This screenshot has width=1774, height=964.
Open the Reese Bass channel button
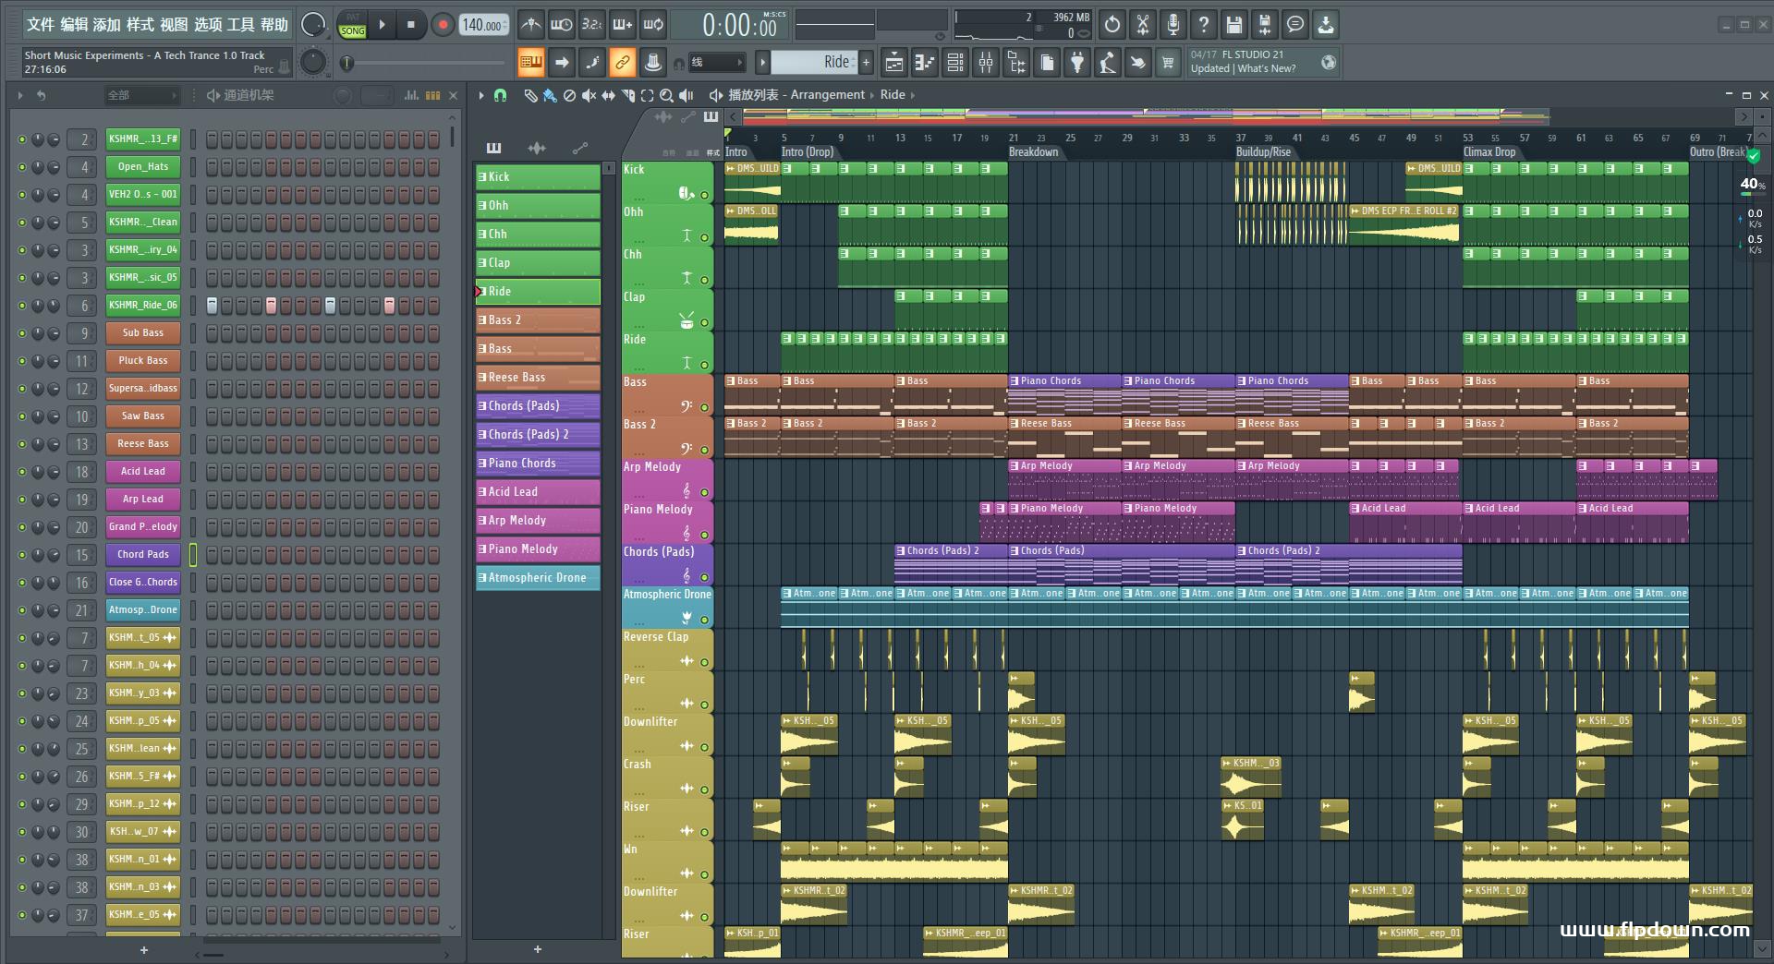coord(143,444)
